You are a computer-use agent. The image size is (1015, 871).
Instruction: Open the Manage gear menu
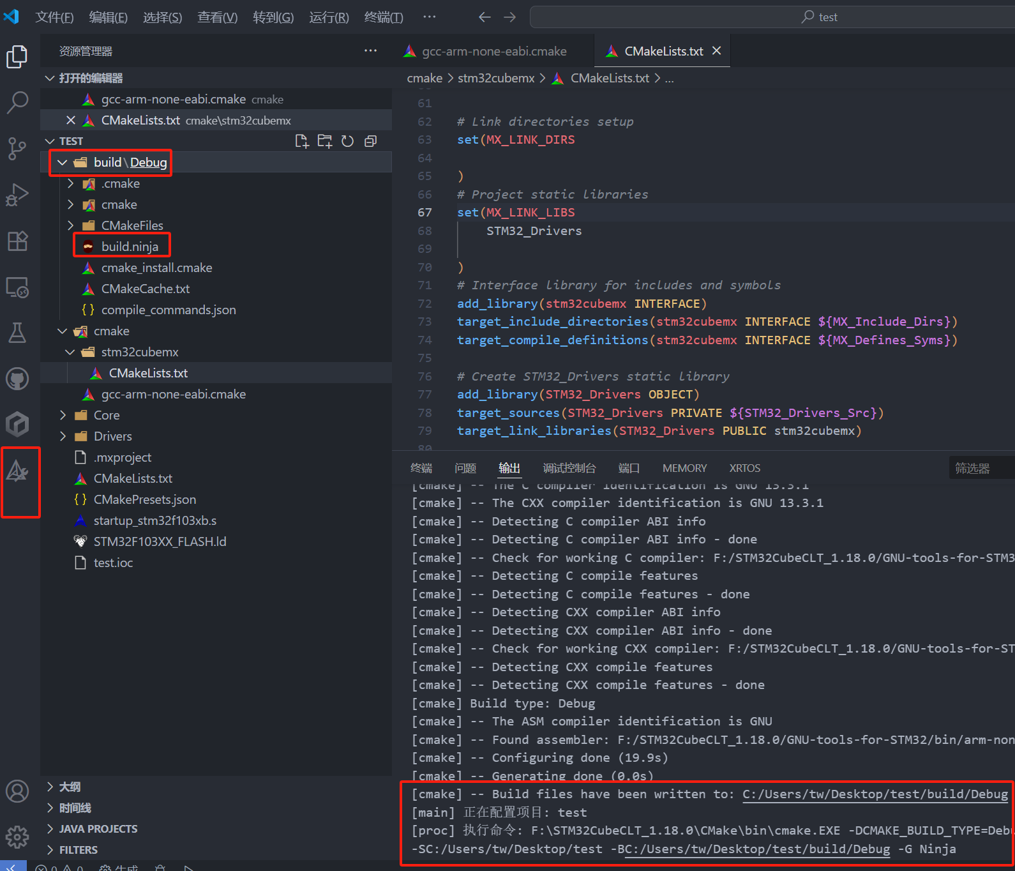click(17, 837)
